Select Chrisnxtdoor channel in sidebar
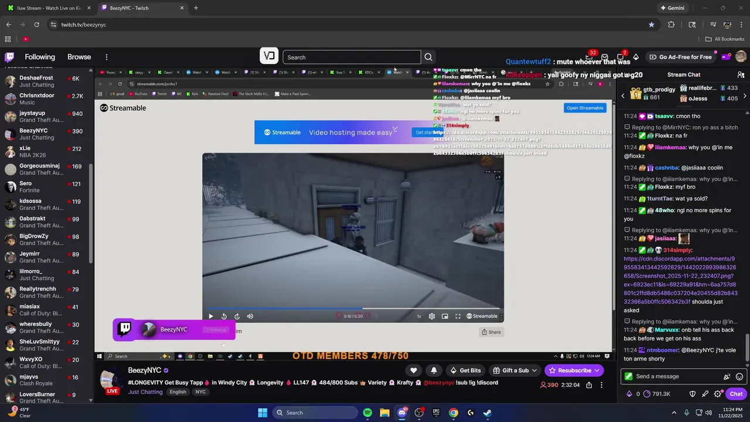 point(46,99)
